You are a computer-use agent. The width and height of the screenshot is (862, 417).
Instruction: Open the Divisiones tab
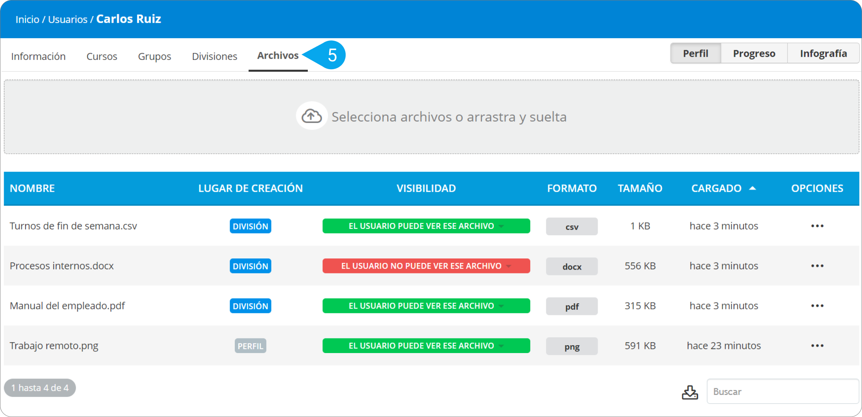[x=214, y=56]
